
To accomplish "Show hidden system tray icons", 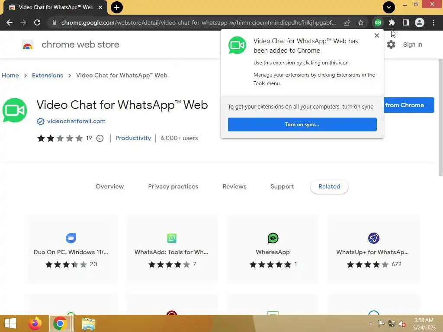I will [371, 324].
